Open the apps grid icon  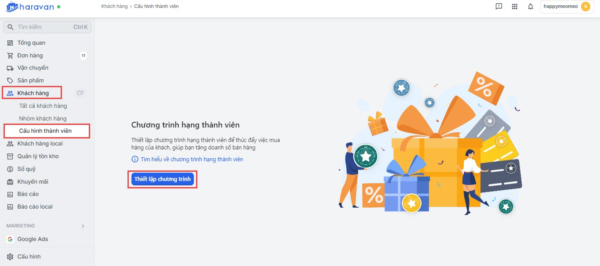515,7
